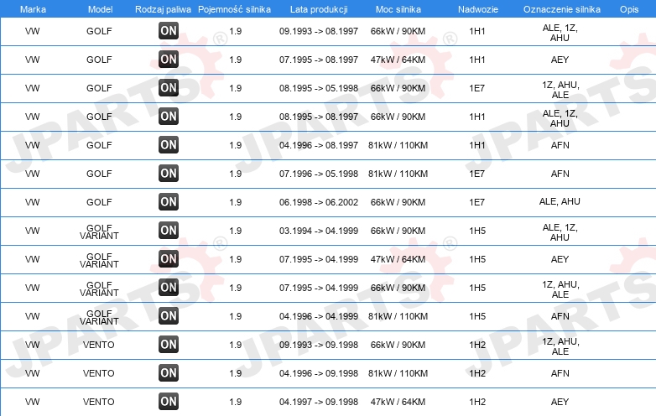Click ON icon in Golf Variant 1H5 1Z, AHU, ALE row
Viewport: 656px width, 416px height.
tap(169, 287)
